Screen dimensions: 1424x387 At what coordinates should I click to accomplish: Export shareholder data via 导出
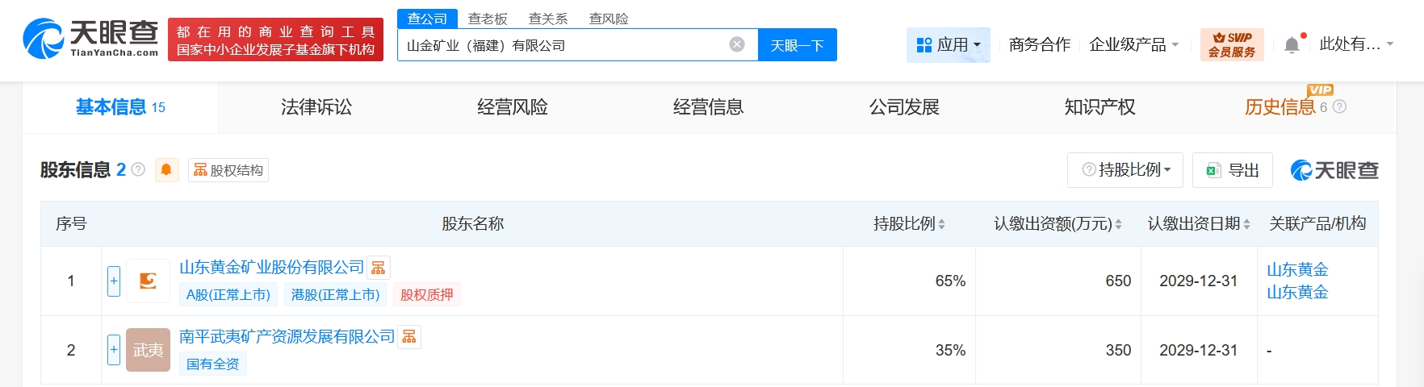pos(1233,170)
